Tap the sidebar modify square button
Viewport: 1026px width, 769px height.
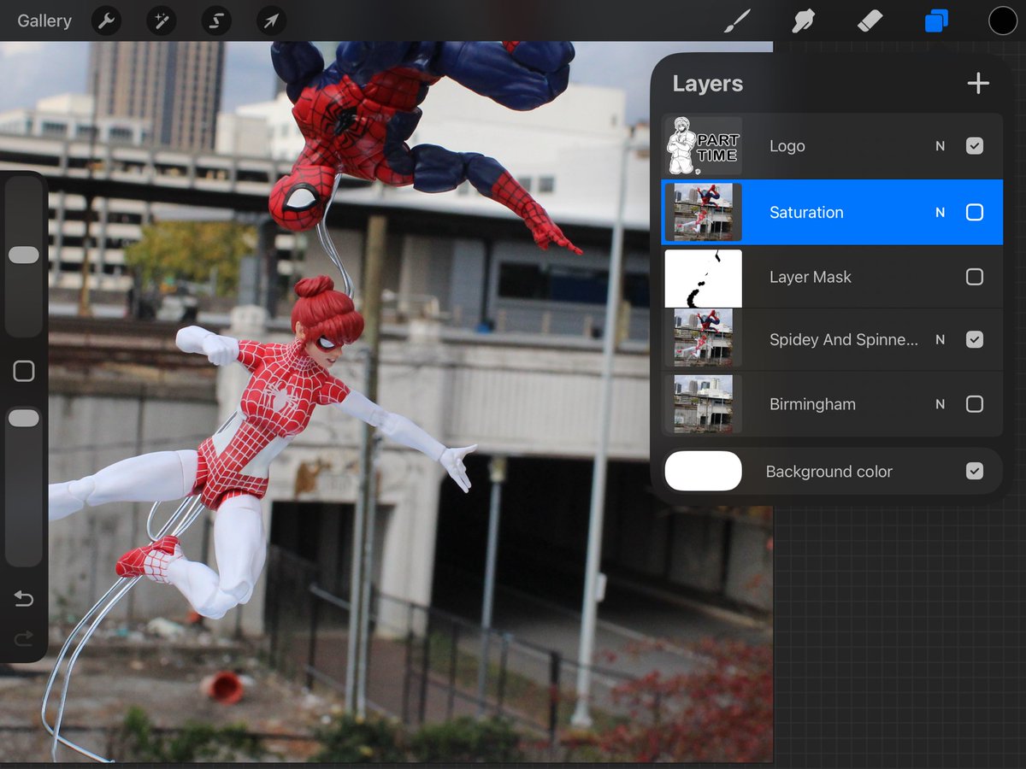(24, 371)
